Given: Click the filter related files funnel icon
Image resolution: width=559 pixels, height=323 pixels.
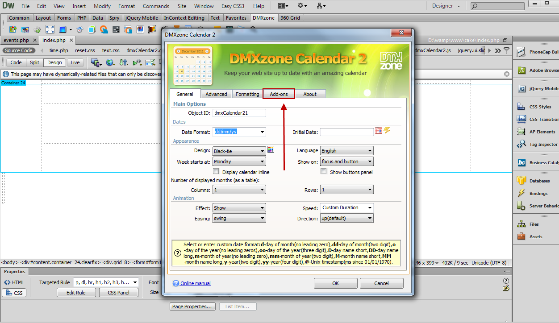Looking at the screenshot, I should [506, 50].
